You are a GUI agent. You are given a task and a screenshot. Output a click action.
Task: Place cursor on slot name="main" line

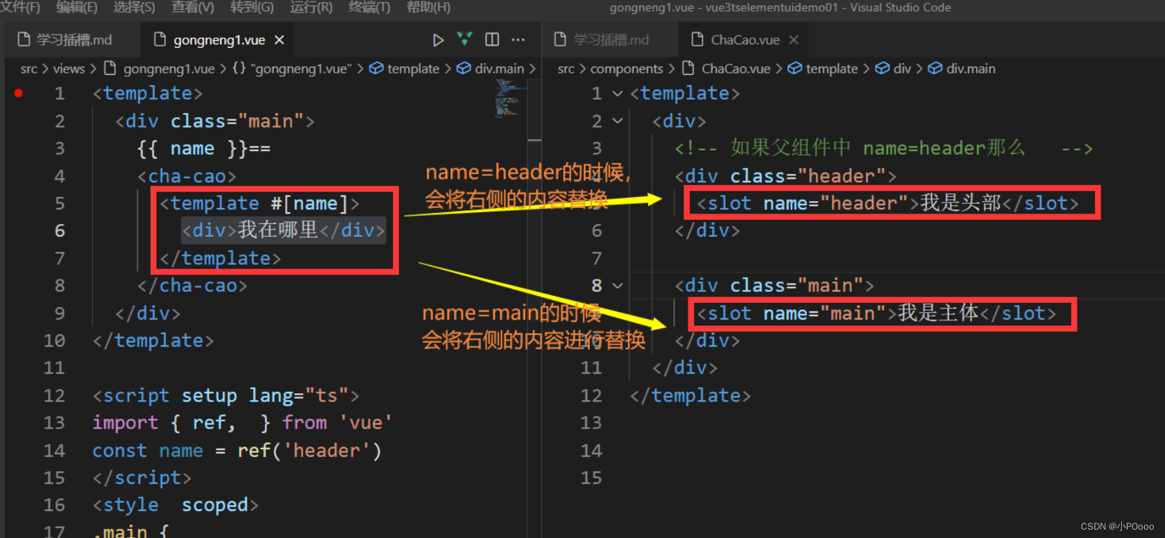pos(876,313)
